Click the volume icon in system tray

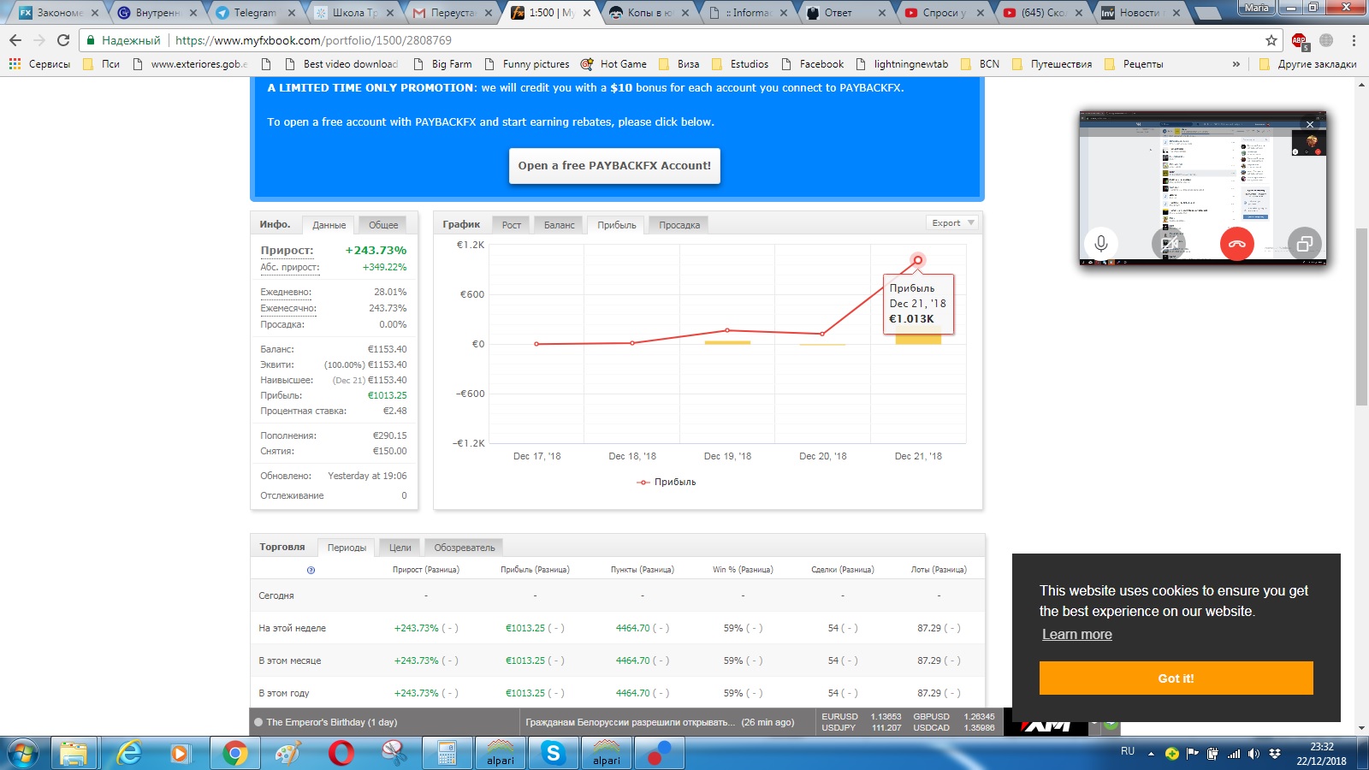tap(1253, 754)
